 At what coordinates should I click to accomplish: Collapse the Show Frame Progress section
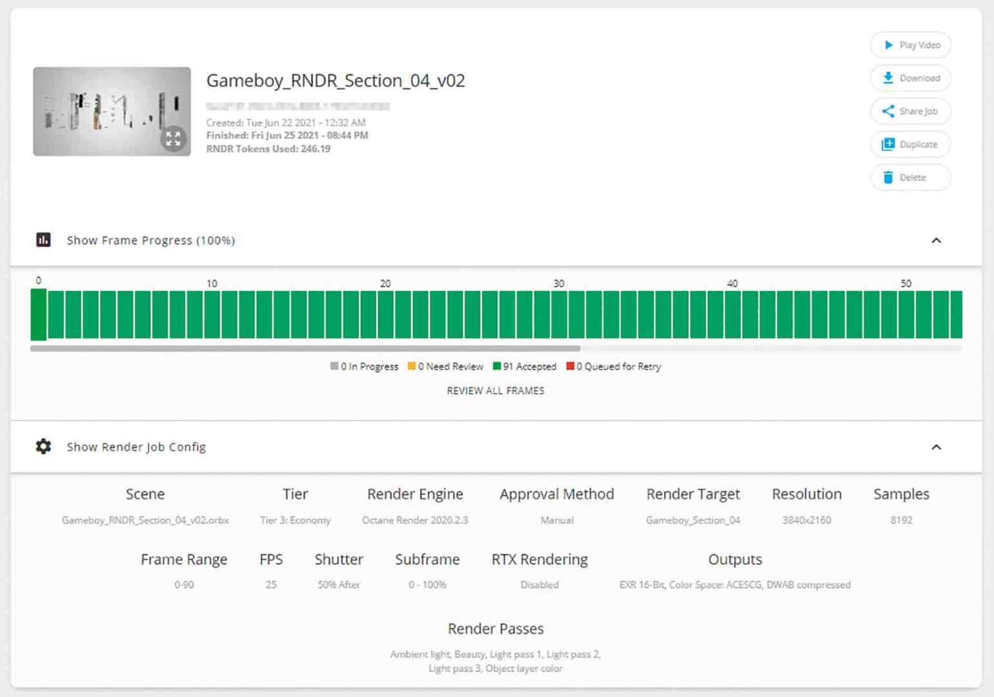[x=937, y=240]
